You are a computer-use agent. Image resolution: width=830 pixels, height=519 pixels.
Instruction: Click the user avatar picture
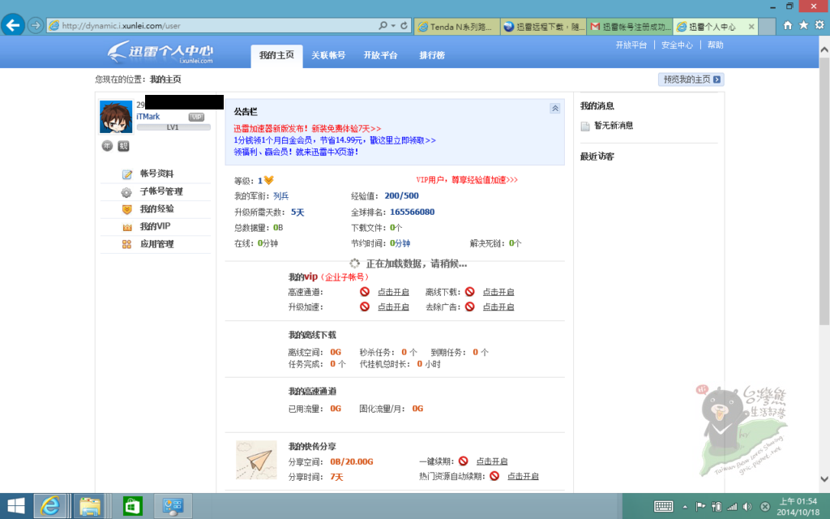point(116,117)
